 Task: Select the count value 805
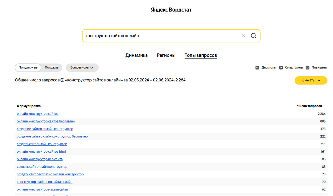pyautogui.click(x=323, y=121)
